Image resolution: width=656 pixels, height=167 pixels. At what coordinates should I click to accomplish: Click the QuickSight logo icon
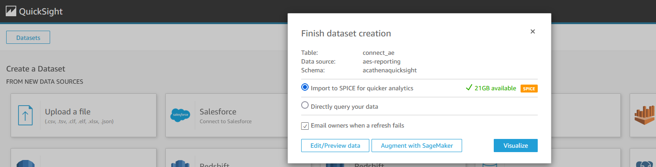[x=11, y=11]
